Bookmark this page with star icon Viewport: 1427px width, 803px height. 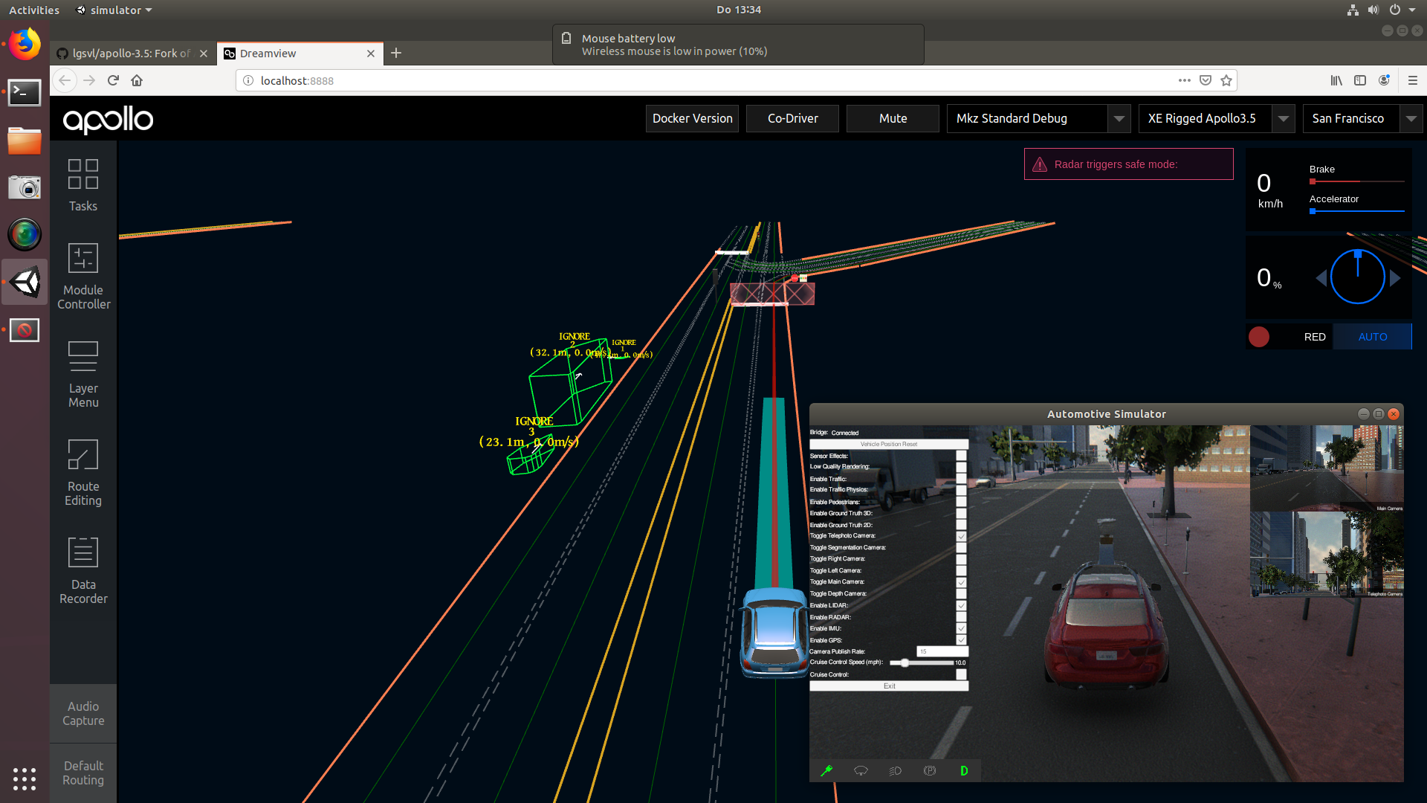[1226, 80]
